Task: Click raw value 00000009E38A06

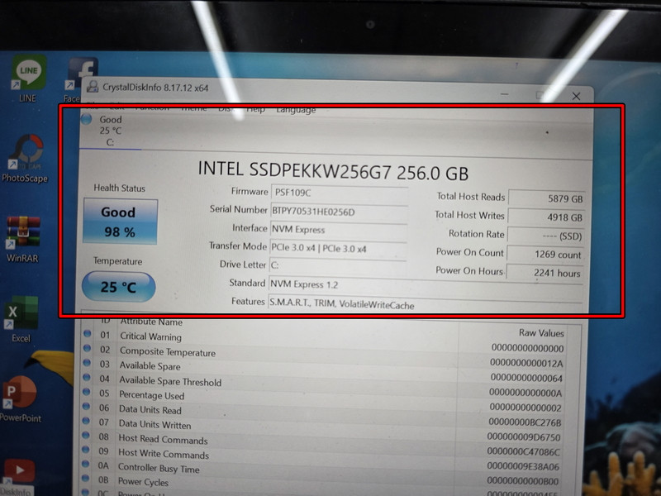Action: [523, 466]
